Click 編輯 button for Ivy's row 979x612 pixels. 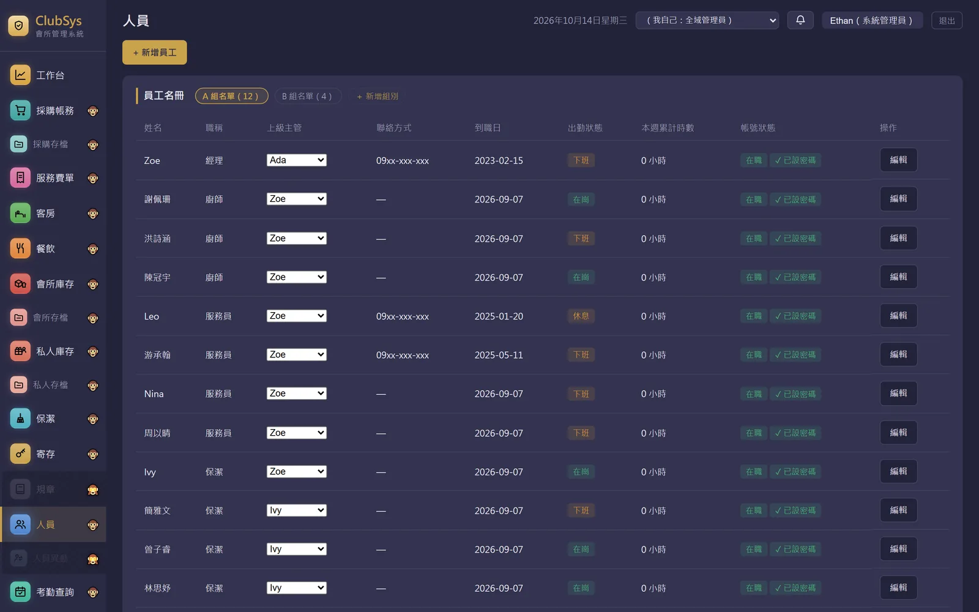pyautogui.click(x=898, y=472)
